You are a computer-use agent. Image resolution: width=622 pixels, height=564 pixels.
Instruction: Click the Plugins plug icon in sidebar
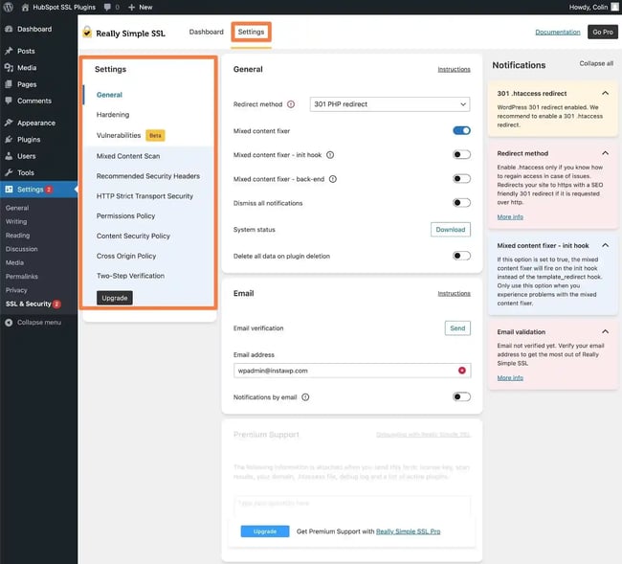tap(9, 139)
